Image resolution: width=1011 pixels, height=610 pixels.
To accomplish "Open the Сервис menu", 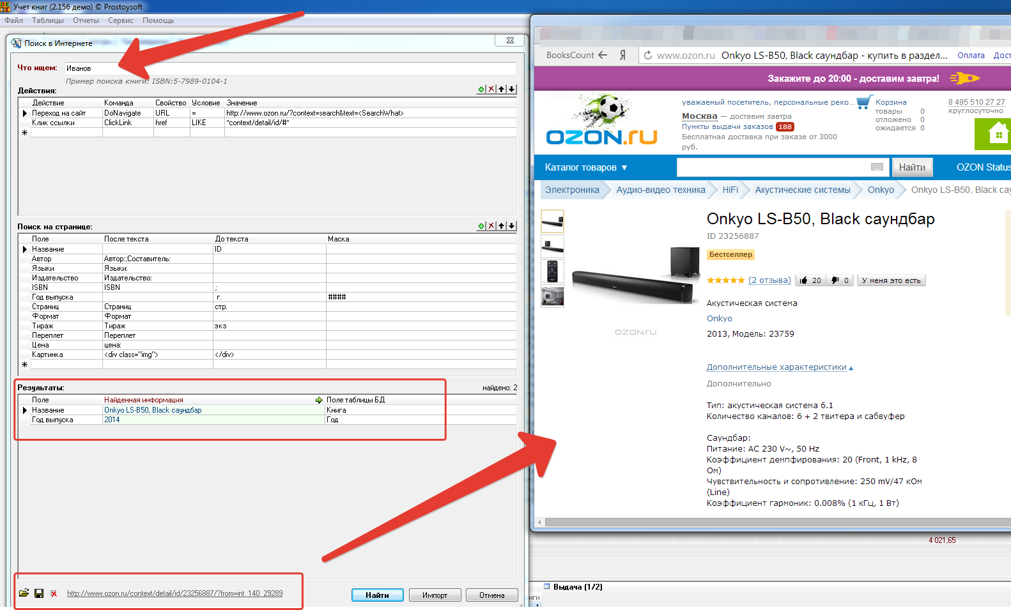I will 120,20.
